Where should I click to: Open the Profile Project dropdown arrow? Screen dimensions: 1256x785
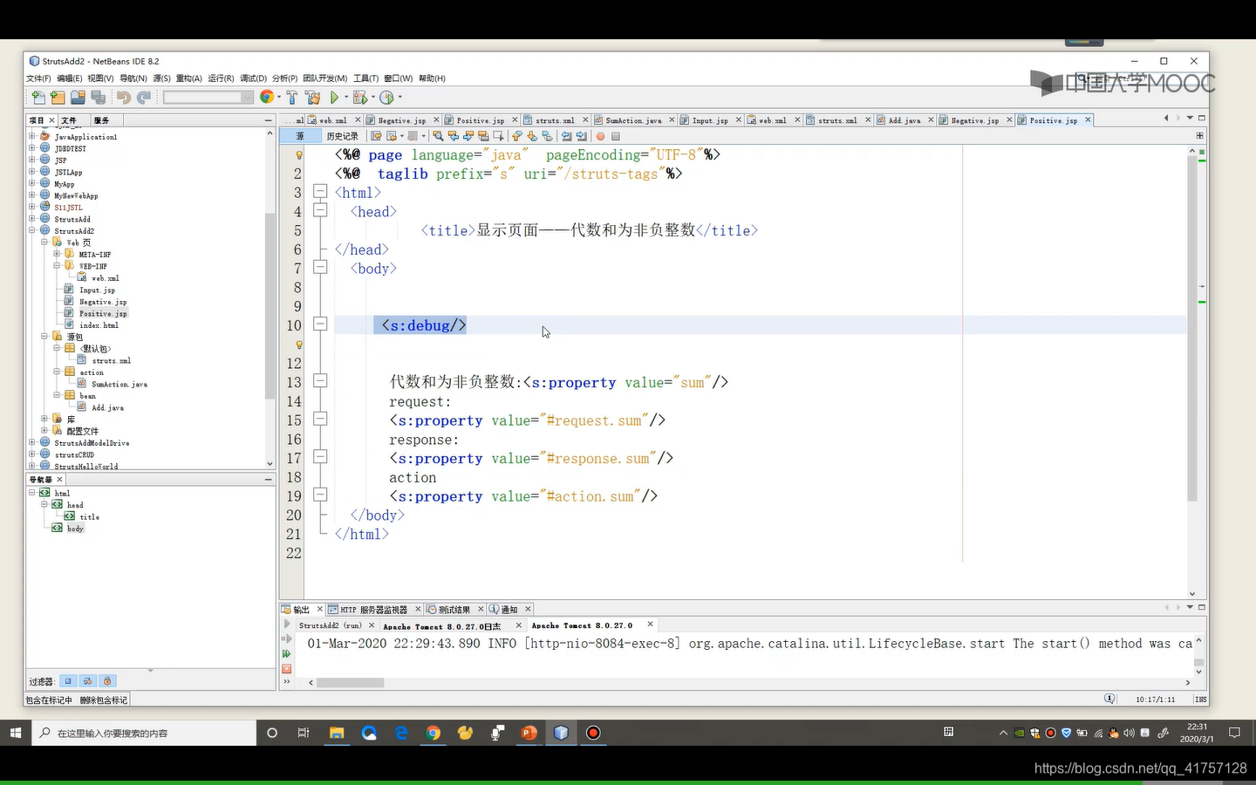click(400, 98)
